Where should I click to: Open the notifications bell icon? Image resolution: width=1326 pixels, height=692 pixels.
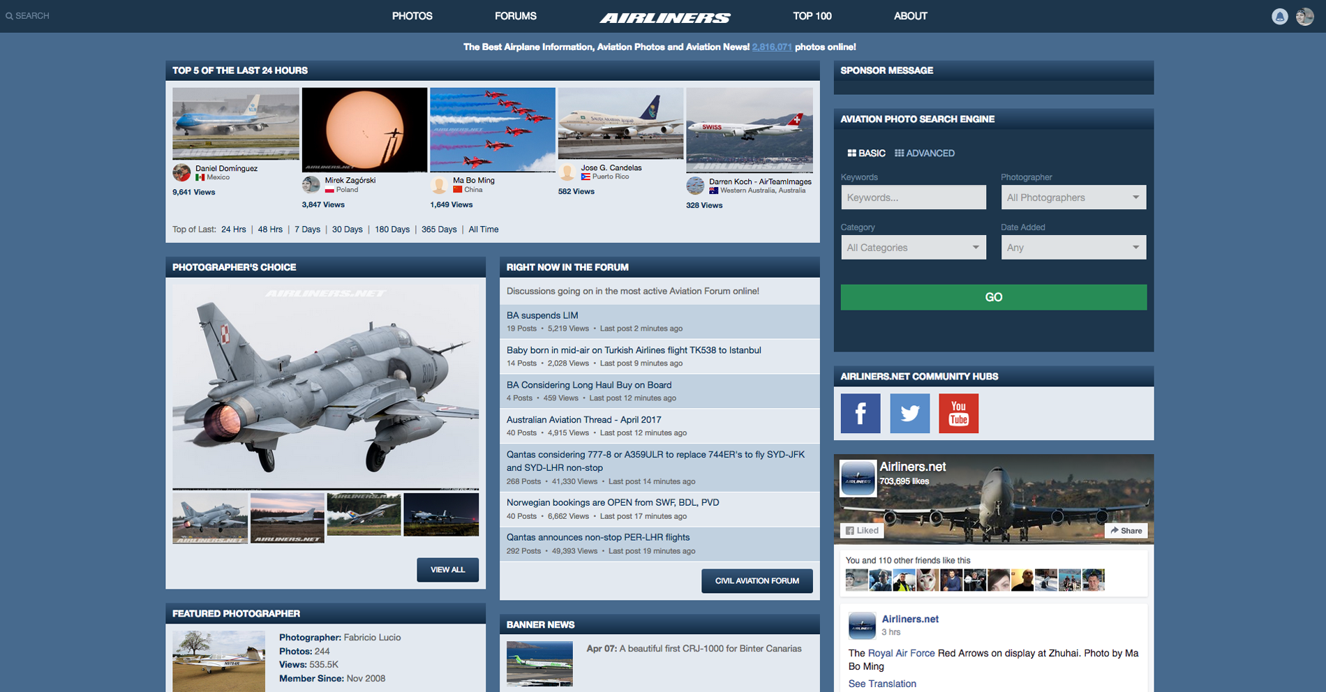[x=1279, y=17]
